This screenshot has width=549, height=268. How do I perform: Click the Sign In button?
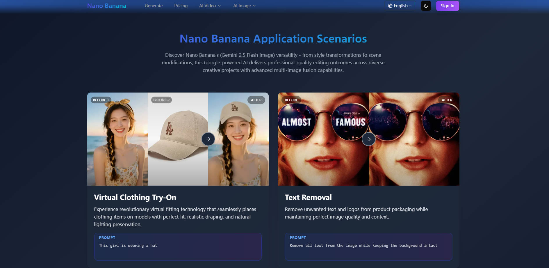coord(448,6)
